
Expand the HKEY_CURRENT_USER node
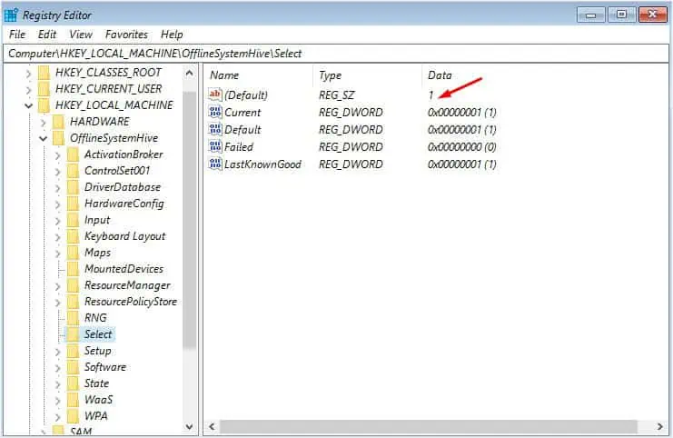tap(28, 90)
